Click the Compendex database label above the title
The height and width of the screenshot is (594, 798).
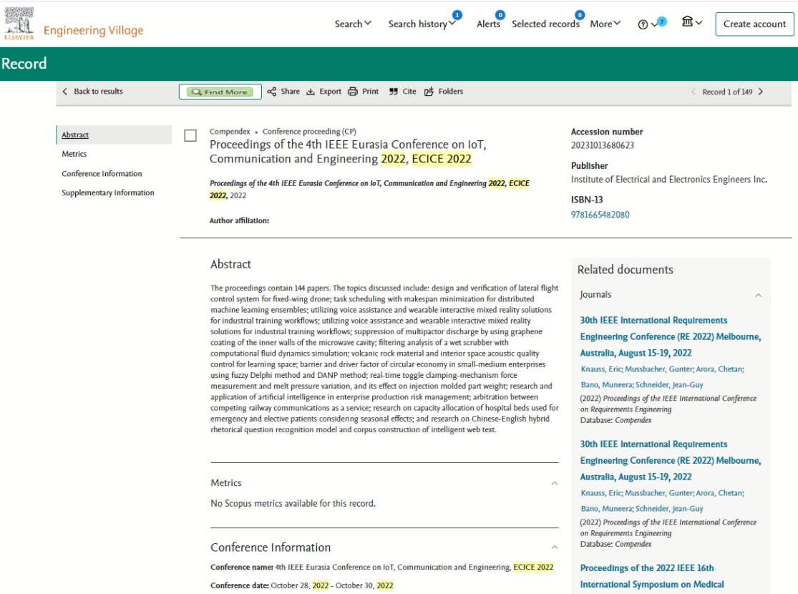coord(230,131)
